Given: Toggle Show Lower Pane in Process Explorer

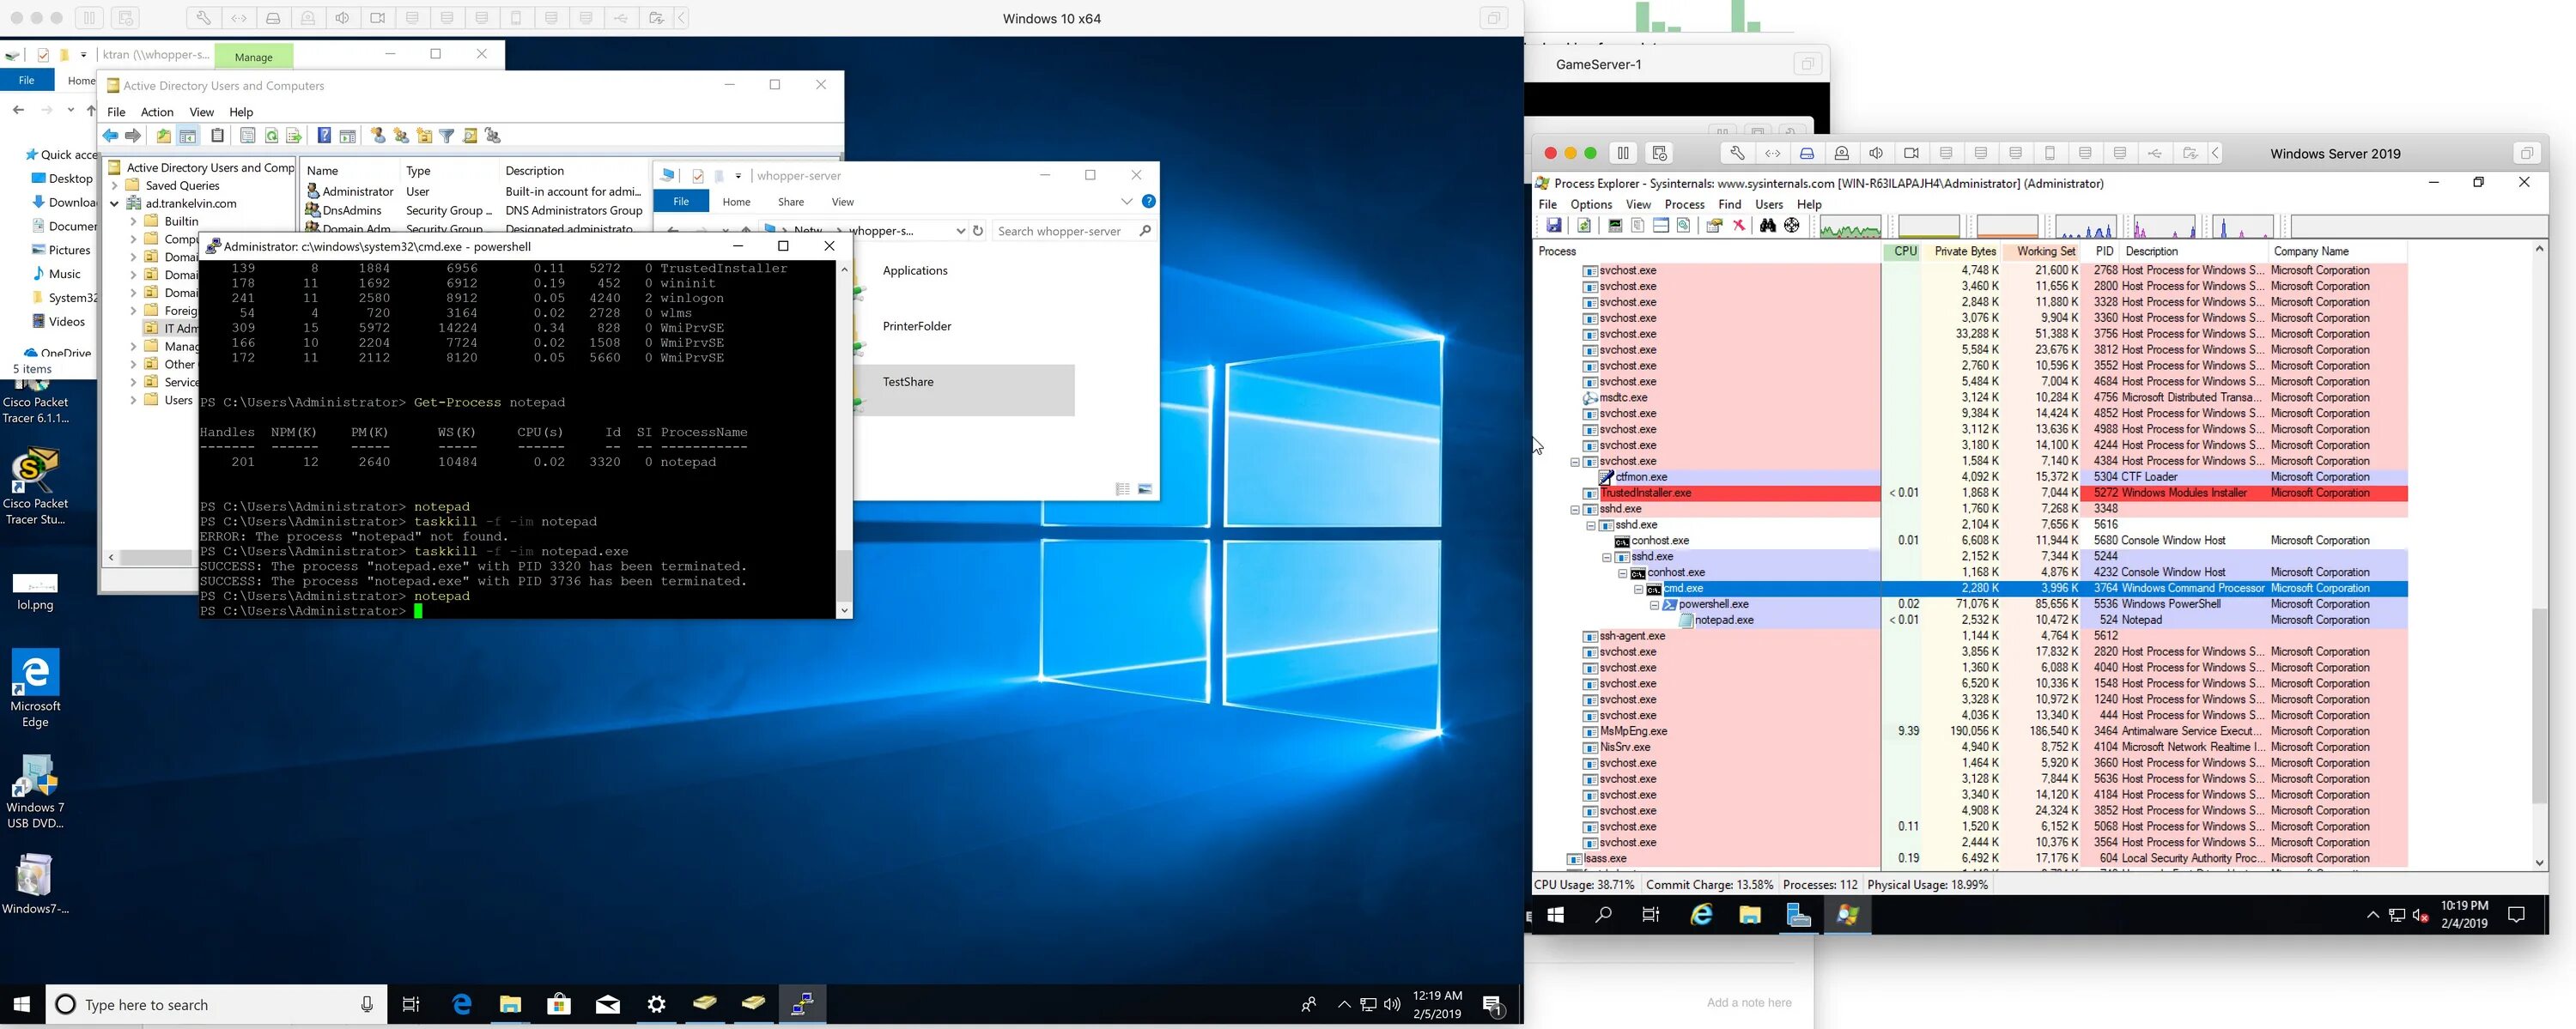Looking at the screenshot, I should coord(1661,226).
